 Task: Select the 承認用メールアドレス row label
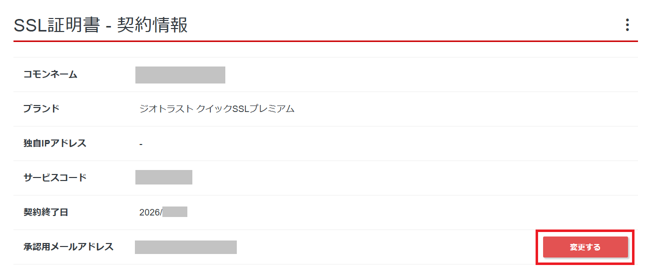(x=68, y=246)
